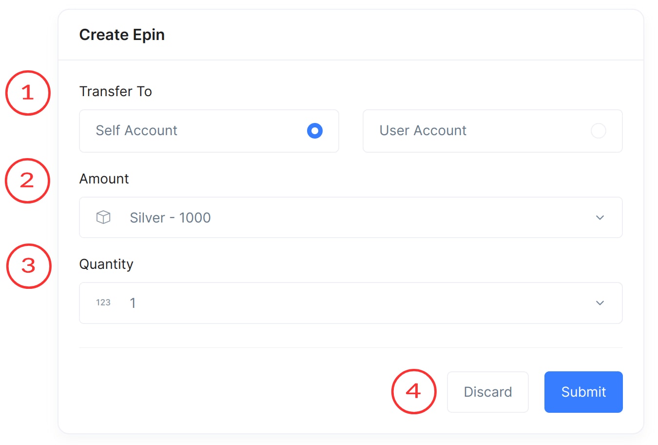Click the red circled number 2 marker
The height and width of the screenshot is (445, 658).
pos(27,181)
